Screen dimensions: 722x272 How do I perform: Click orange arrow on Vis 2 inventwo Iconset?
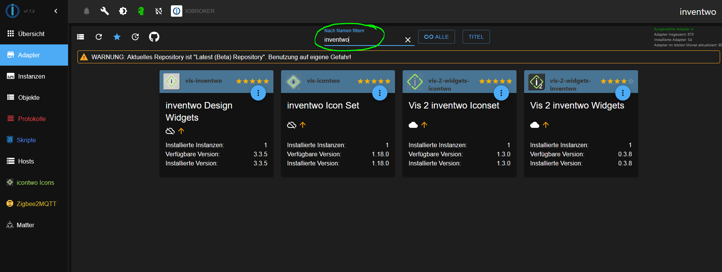pyautogui.click(x=424, y=125)
